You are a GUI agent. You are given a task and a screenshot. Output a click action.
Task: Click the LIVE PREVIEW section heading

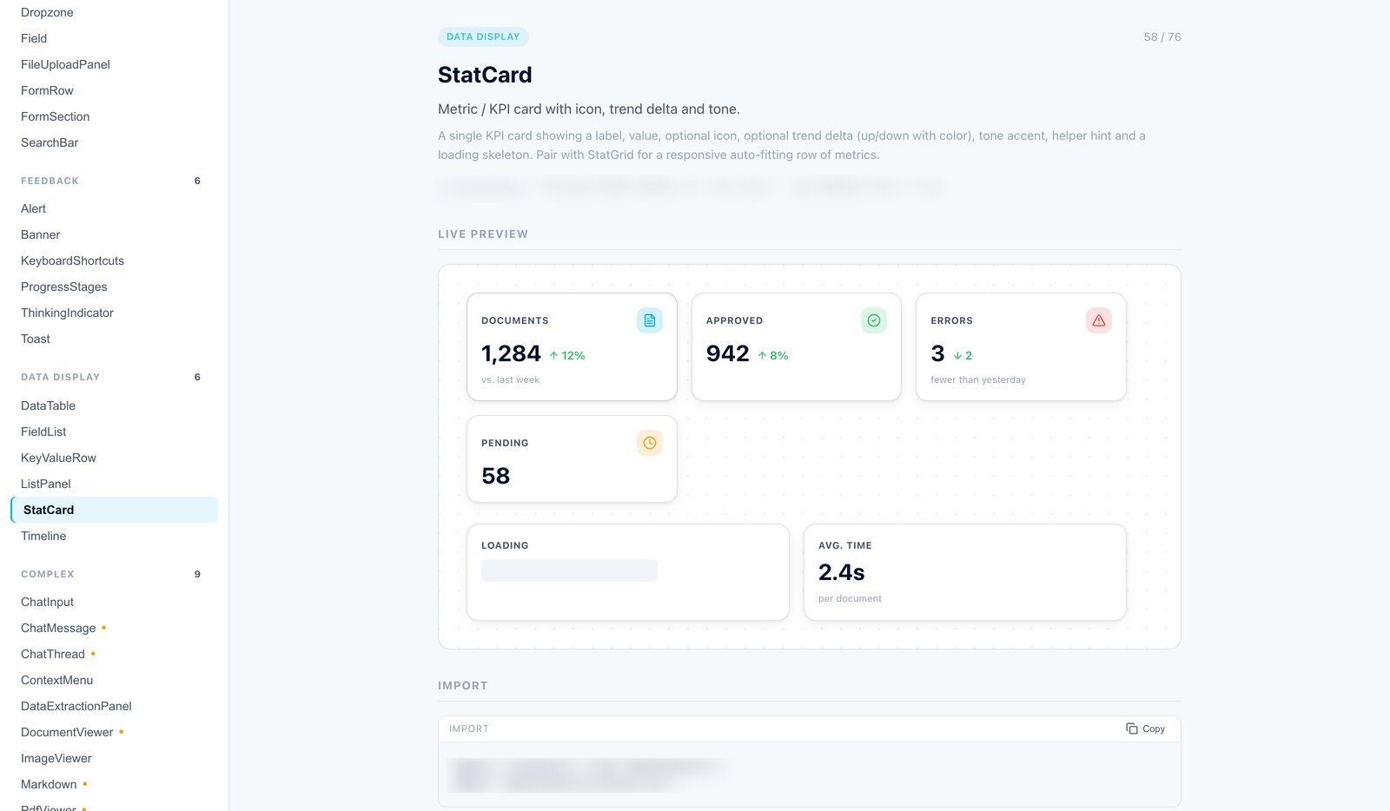(x=483, y=234)
